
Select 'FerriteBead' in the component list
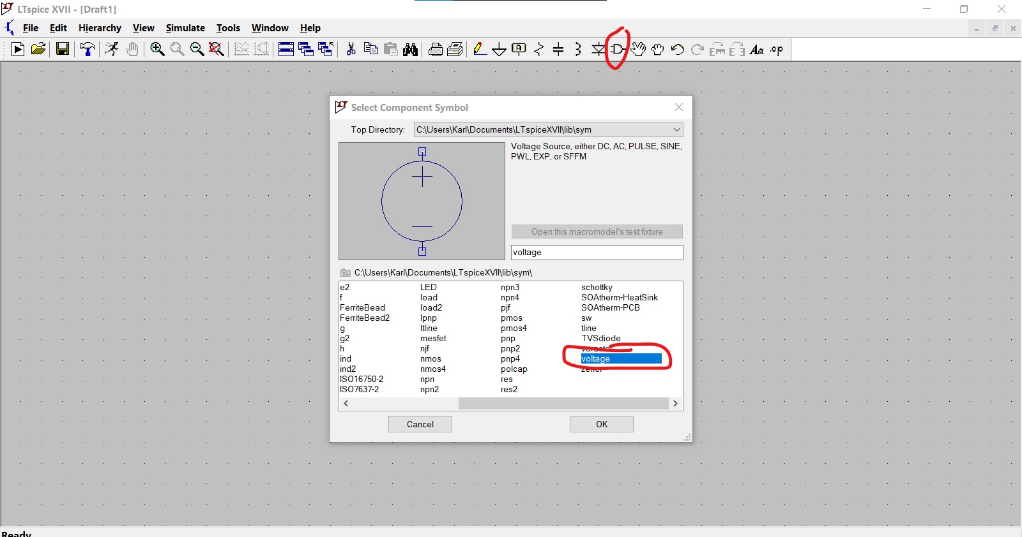[x=362, y=308]
